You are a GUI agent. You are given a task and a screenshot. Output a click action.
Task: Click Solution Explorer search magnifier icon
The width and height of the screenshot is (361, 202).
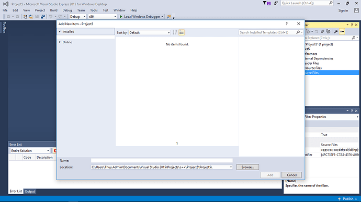click(354, 38)
